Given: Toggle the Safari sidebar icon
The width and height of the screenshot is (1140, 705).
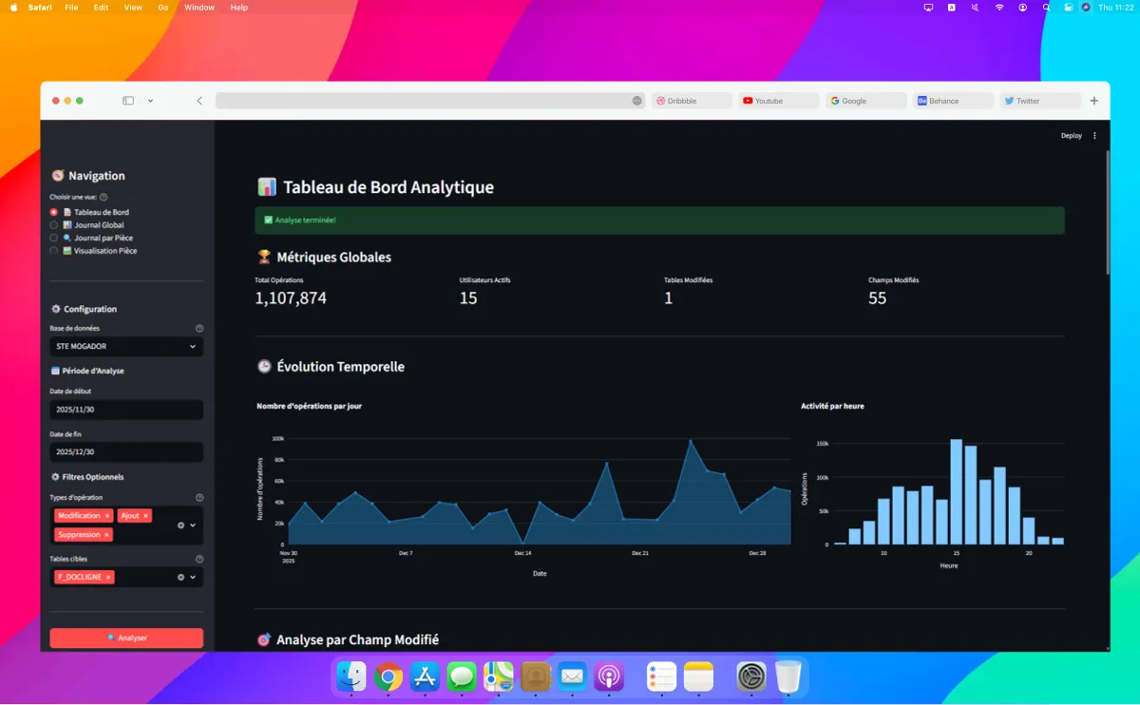Looking at the screenshot, I should point(126,100).
